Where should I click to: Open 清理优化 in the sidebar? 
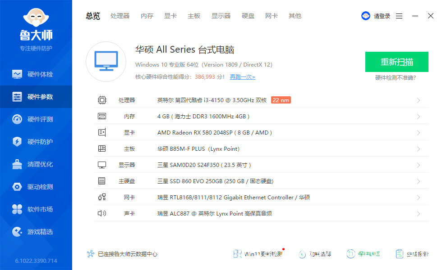(36, 164)
